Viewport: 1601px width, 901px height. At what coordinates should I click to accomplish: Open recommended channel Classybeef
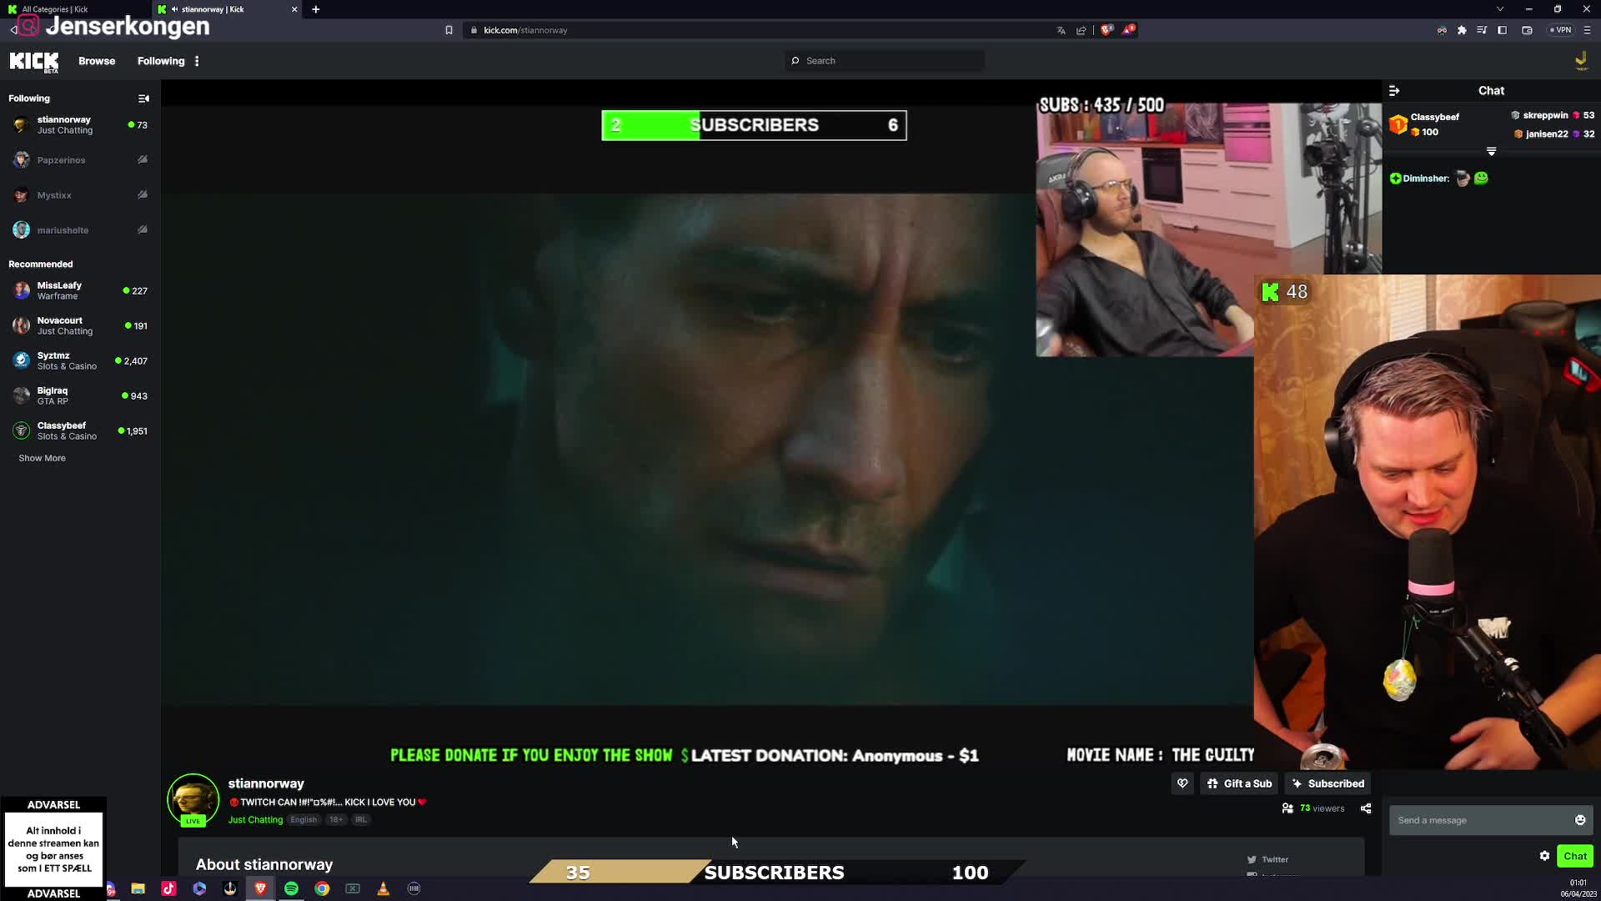pos(80,430)
